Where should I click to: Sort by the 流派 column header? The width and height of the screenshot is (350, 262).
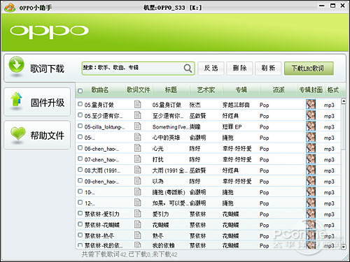tap(279, 90)
